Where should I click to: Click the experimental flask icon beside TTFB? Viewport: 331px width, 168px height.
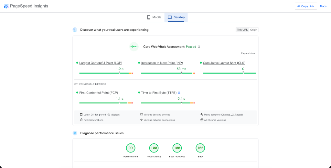tap(179, 93)
